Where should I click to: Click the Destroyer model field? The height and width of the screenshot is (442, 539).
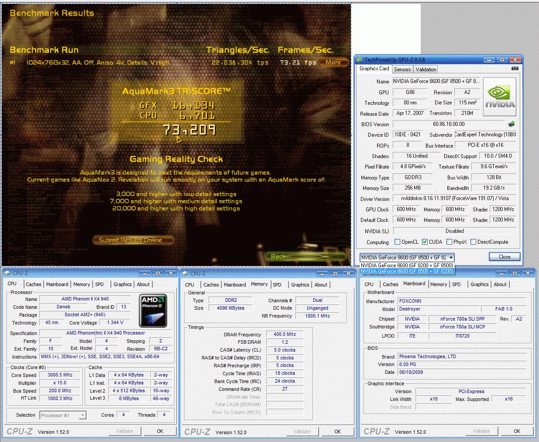pos(438,309)
